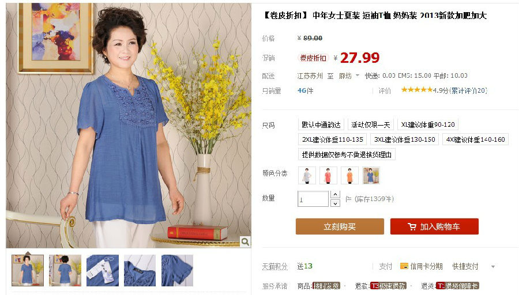Choose the orange shirt color swatch
Viewport: 519px width, 295px height.
coord(349,175)
